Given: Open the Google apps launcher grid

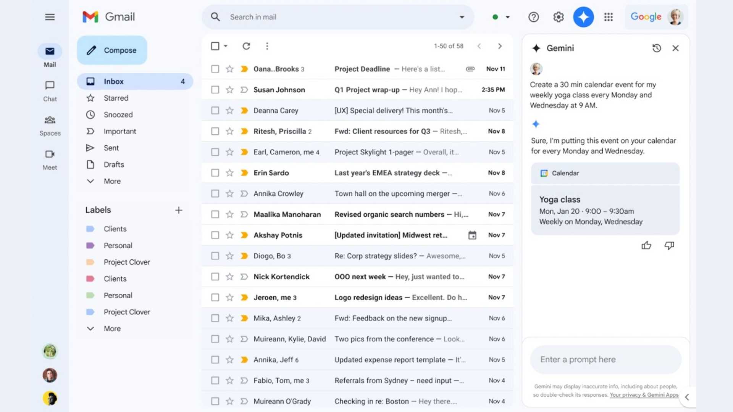Looking at the screenshot, I should (x=609, y=17).
